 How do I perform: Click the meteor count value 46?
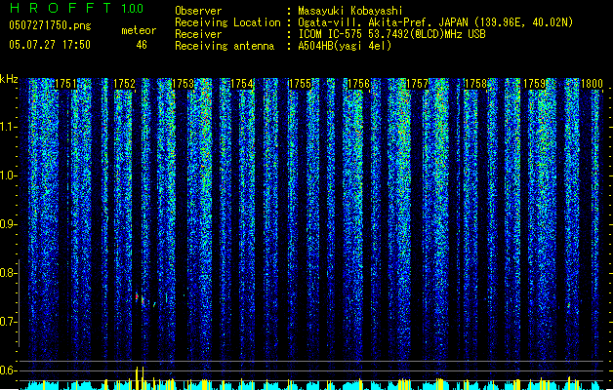[x=142, y=45]
